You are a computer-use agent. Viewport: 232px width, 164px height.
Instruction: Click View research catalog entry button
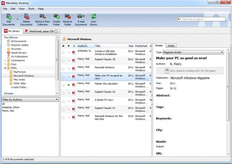tap(190, 71)
